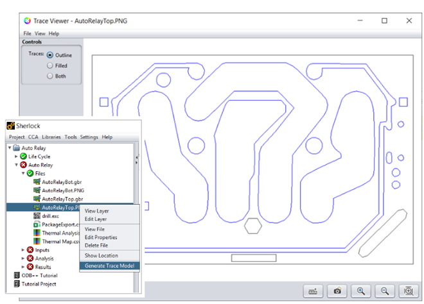Open the Sherlock Settings menu

pos(89,137)
